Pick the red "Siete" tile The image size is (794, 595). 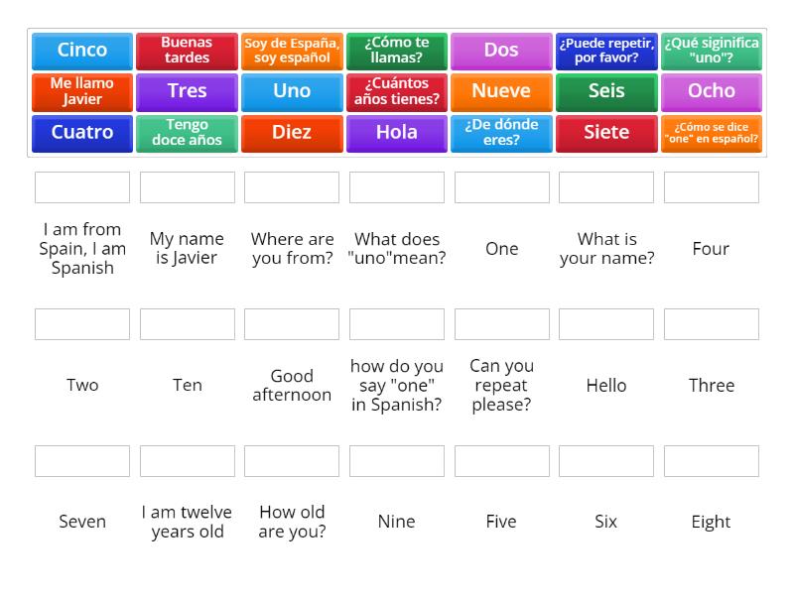click(606, 134)
